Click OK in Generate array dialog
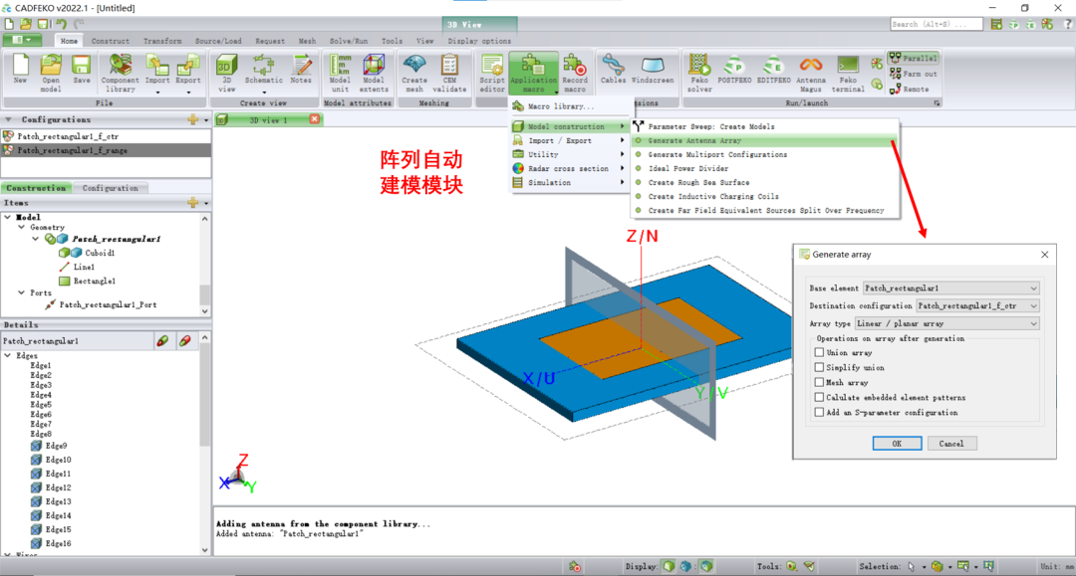Screen dimensions: 1076x576 tap(897, 444)
